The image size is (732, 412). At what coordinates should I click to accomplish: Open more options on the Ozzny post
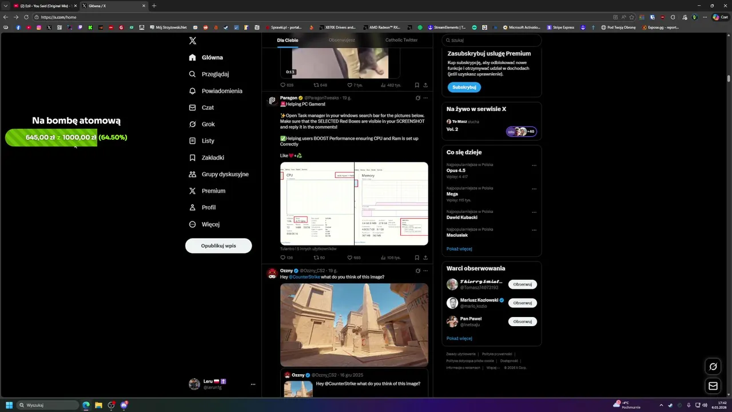[425, 271]
